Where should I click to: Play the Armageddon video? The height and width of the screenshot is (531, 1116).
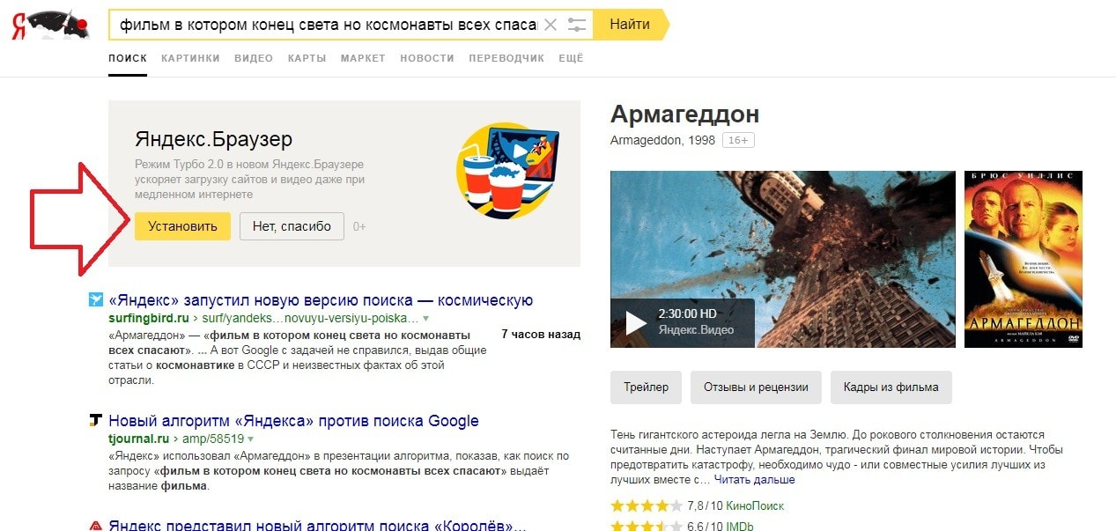(636, 323)
